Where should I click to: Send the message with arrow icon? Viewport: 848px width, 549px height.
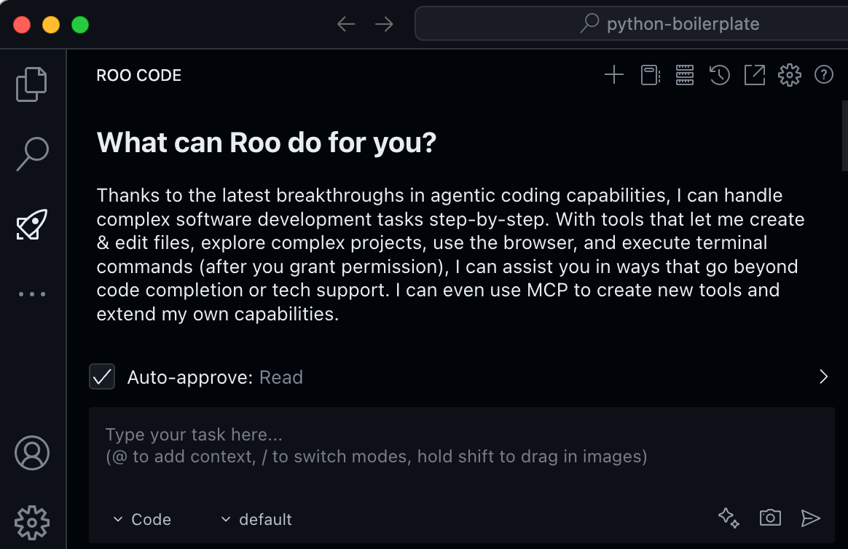810,518
